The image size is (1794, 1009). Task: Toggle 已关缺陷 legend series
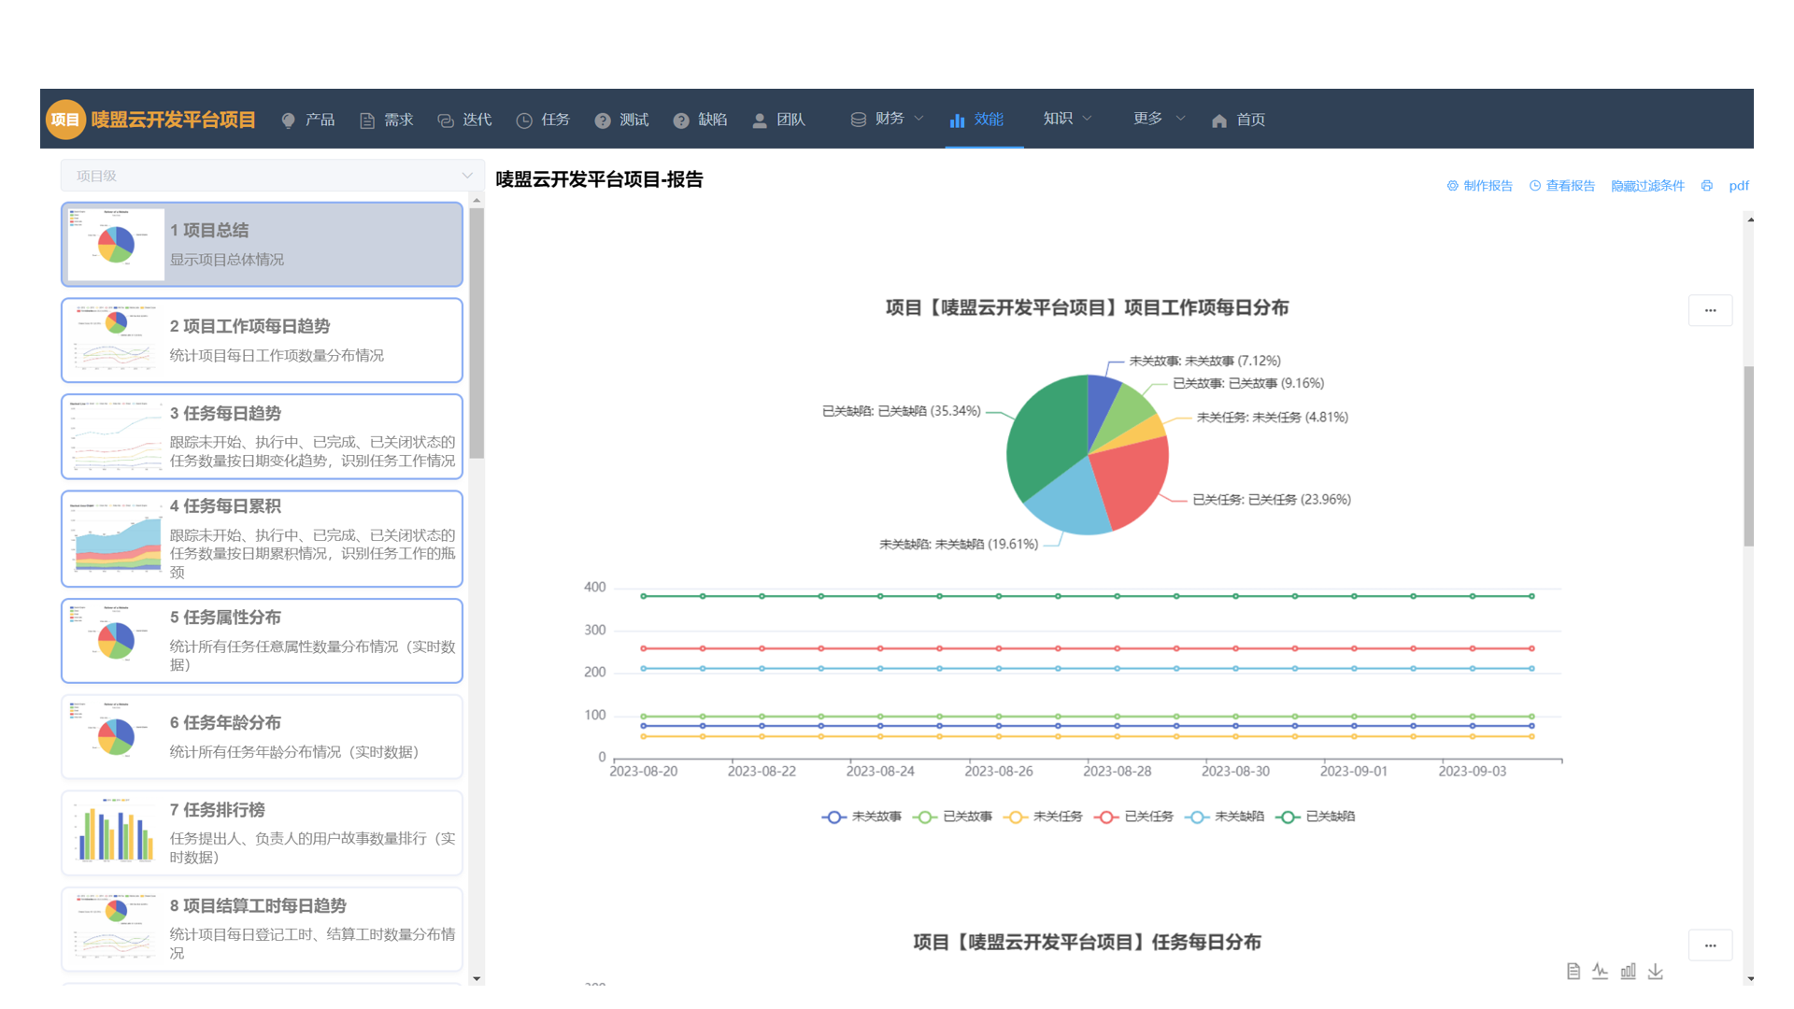[1316, 817]
